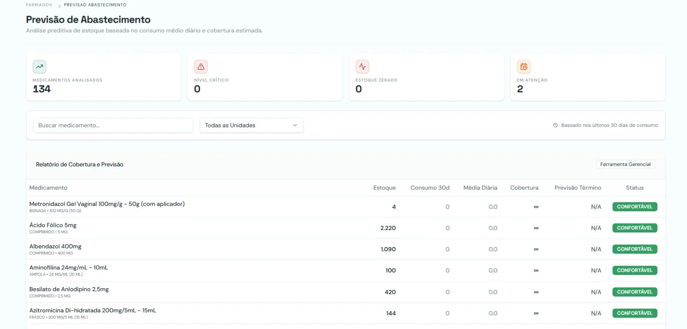
Task: Click the 134 analyzed medications count
Action: (42, 89)
